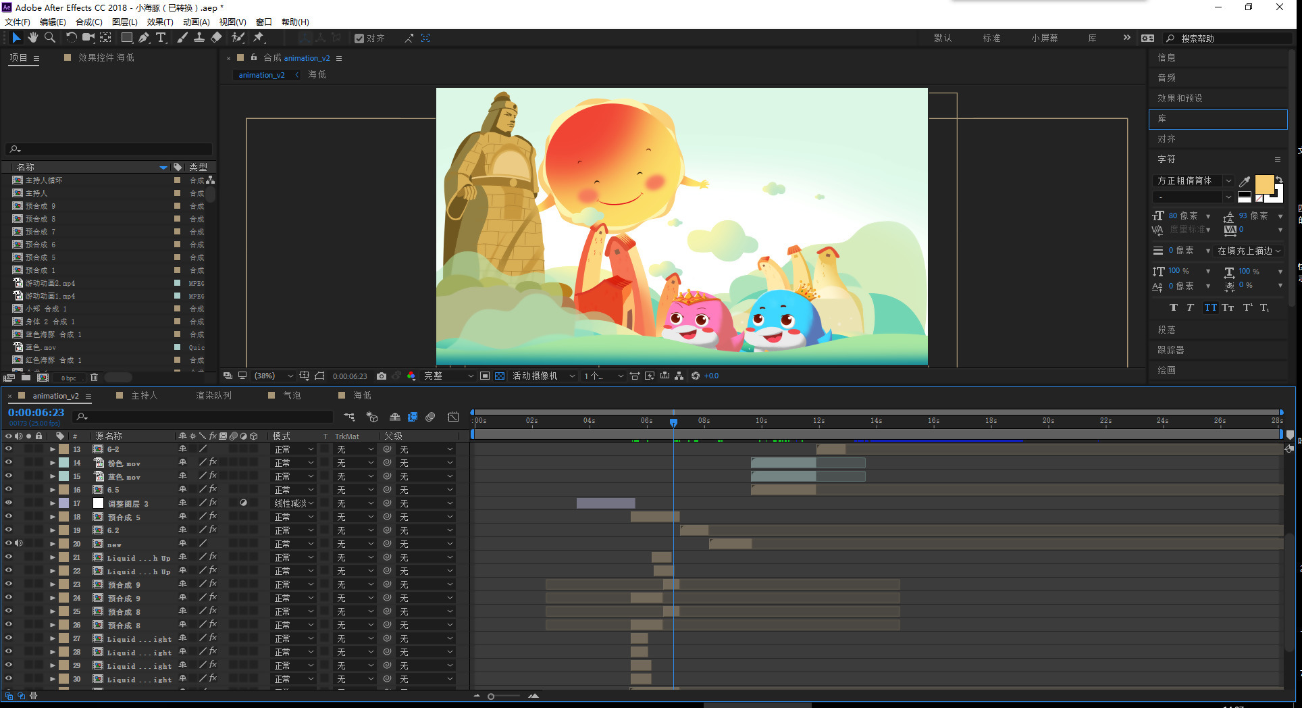Select the Hand tool
Image resolution: width=1302 pixels, height=708 pixels.
pyautogui.click(x=32, y=38)
